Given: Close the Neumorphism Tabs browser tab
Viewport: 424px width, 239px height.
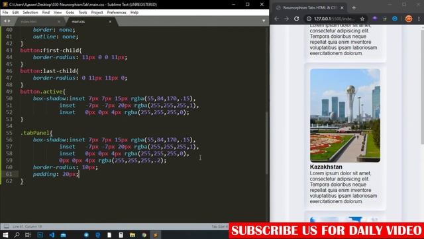Looking at the screenshot, I should coord(342,8).
